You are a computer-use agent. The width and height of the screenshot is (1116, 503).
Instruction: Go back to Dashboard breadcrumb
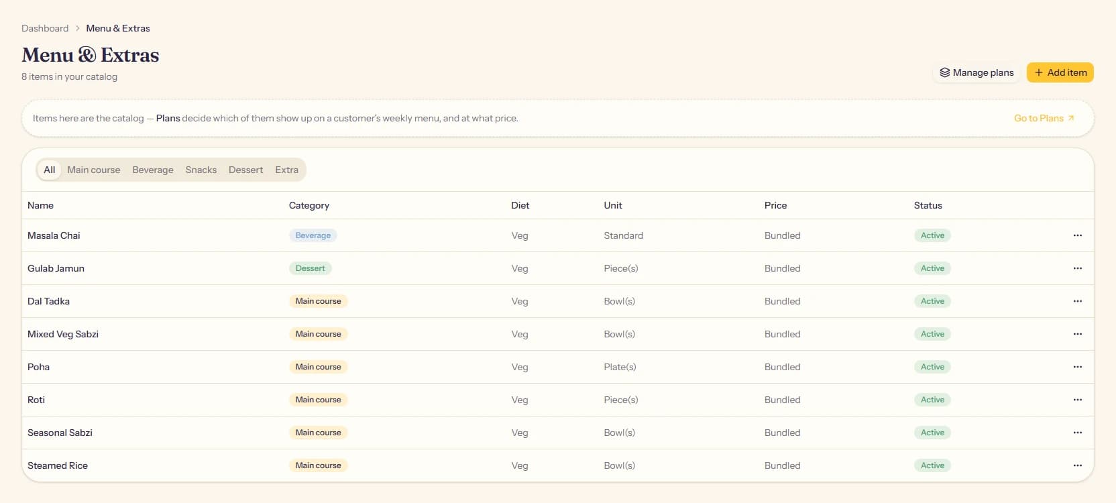(45, 28)
